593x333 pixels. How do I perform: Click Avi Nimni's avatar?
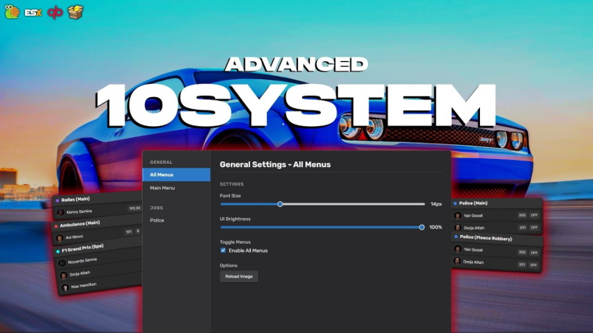60,238
